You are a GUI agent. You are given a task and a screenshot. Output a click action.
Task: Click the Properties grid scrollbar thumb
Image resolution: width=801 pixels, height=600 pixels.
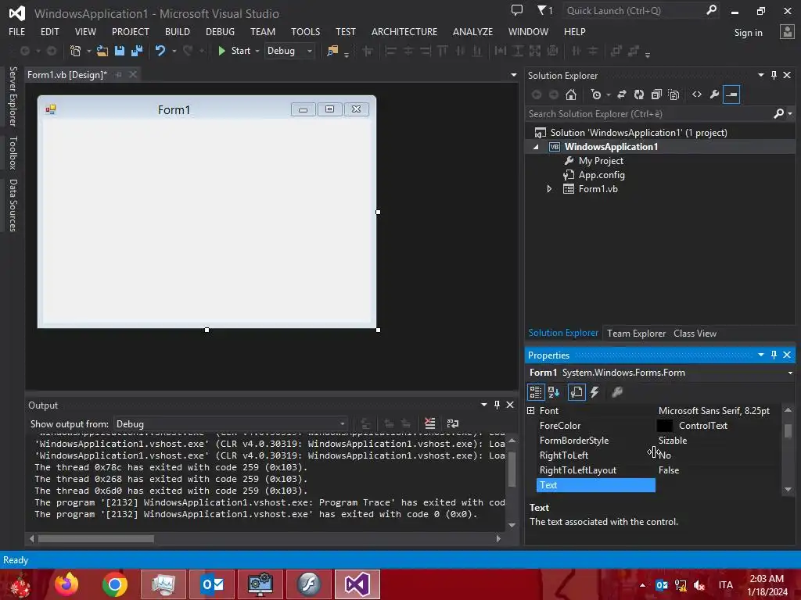(788, 430)
